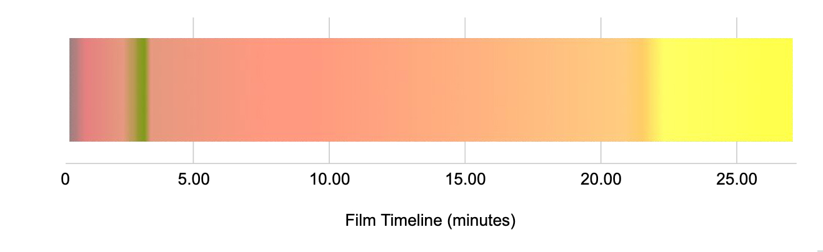Click the gridline above the 10.00 tick
Image resolution: width=823 pixels, height=252 pixels.
pos(329,27)
